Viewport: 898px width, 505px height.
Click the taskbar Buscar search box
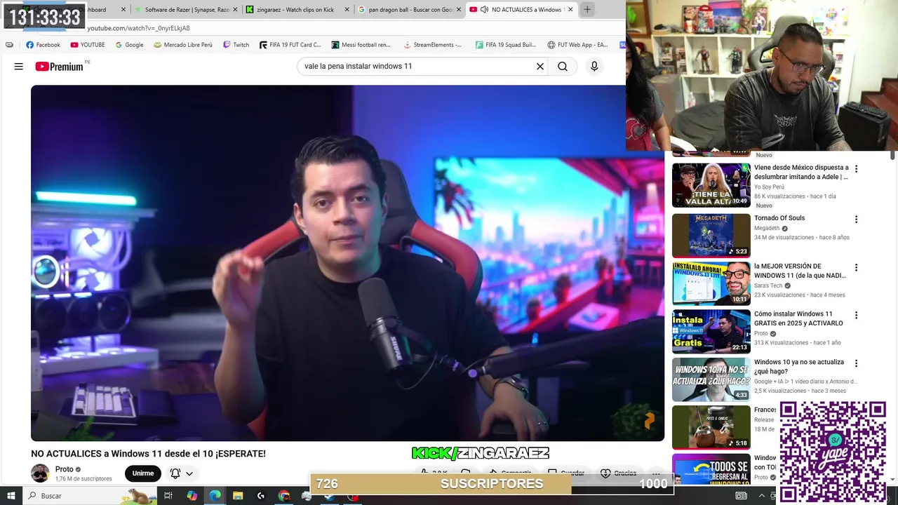(x=91, y=496)
